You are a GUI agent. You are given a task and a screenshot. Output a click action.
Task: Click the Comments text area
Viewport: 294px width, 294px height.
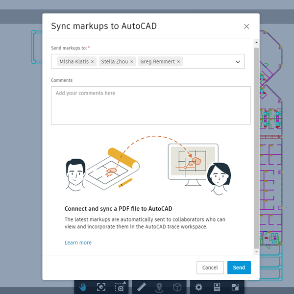tap(151, 105)
